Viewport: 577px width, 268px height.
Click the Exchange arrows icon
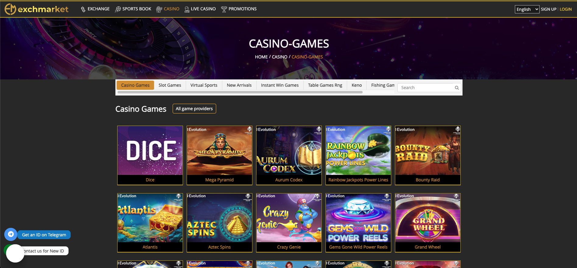(x=83, y=9)
